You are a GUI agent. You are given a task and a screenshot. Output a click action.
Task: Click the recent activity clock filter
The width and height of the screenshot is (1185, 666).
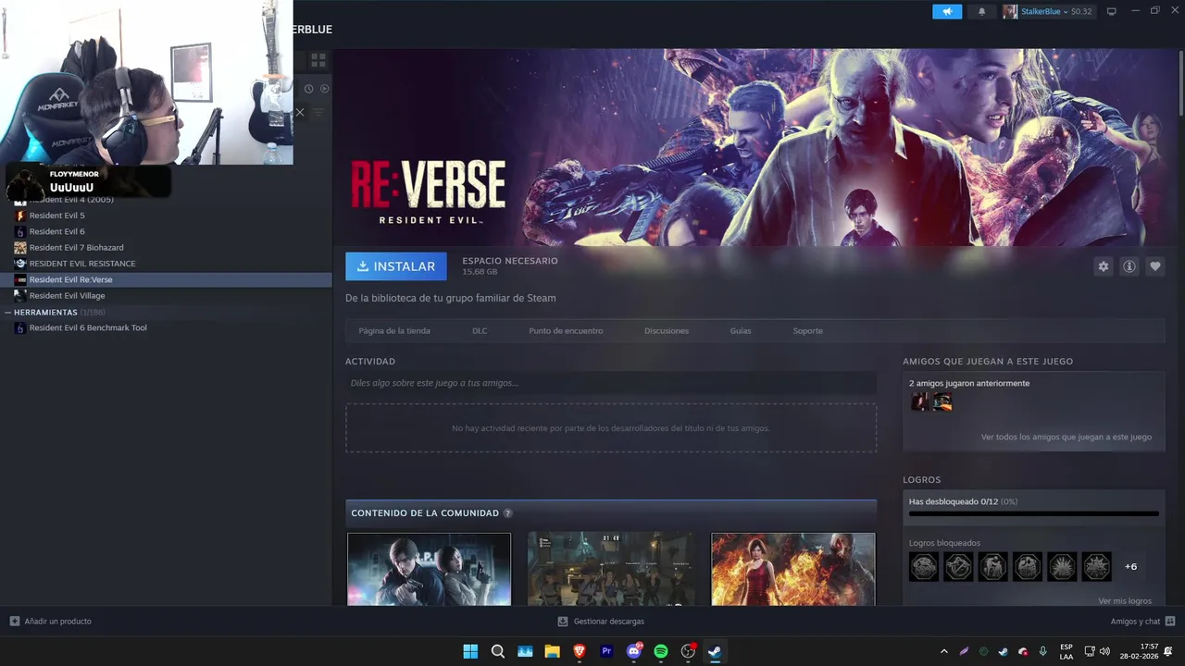(309, 89)
